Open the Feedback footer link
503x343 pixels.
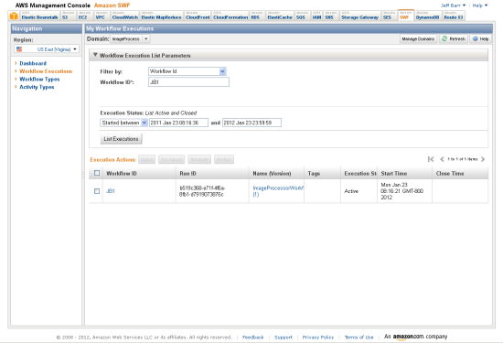[x=252, y=338]
